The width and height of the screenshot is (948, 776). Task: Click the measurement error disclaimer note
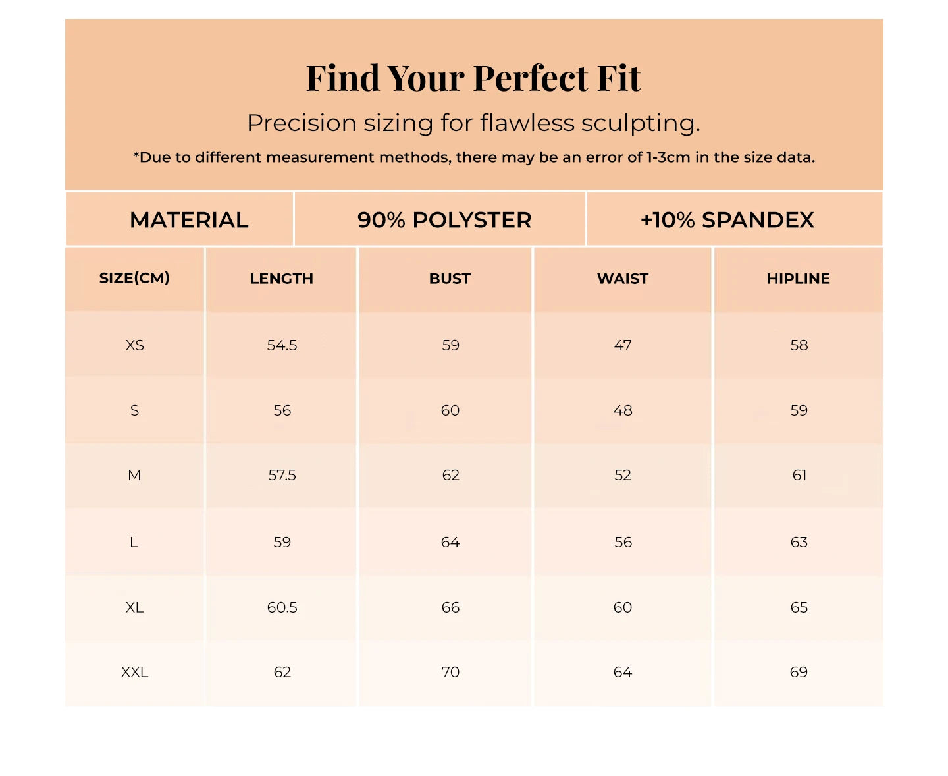473,157
